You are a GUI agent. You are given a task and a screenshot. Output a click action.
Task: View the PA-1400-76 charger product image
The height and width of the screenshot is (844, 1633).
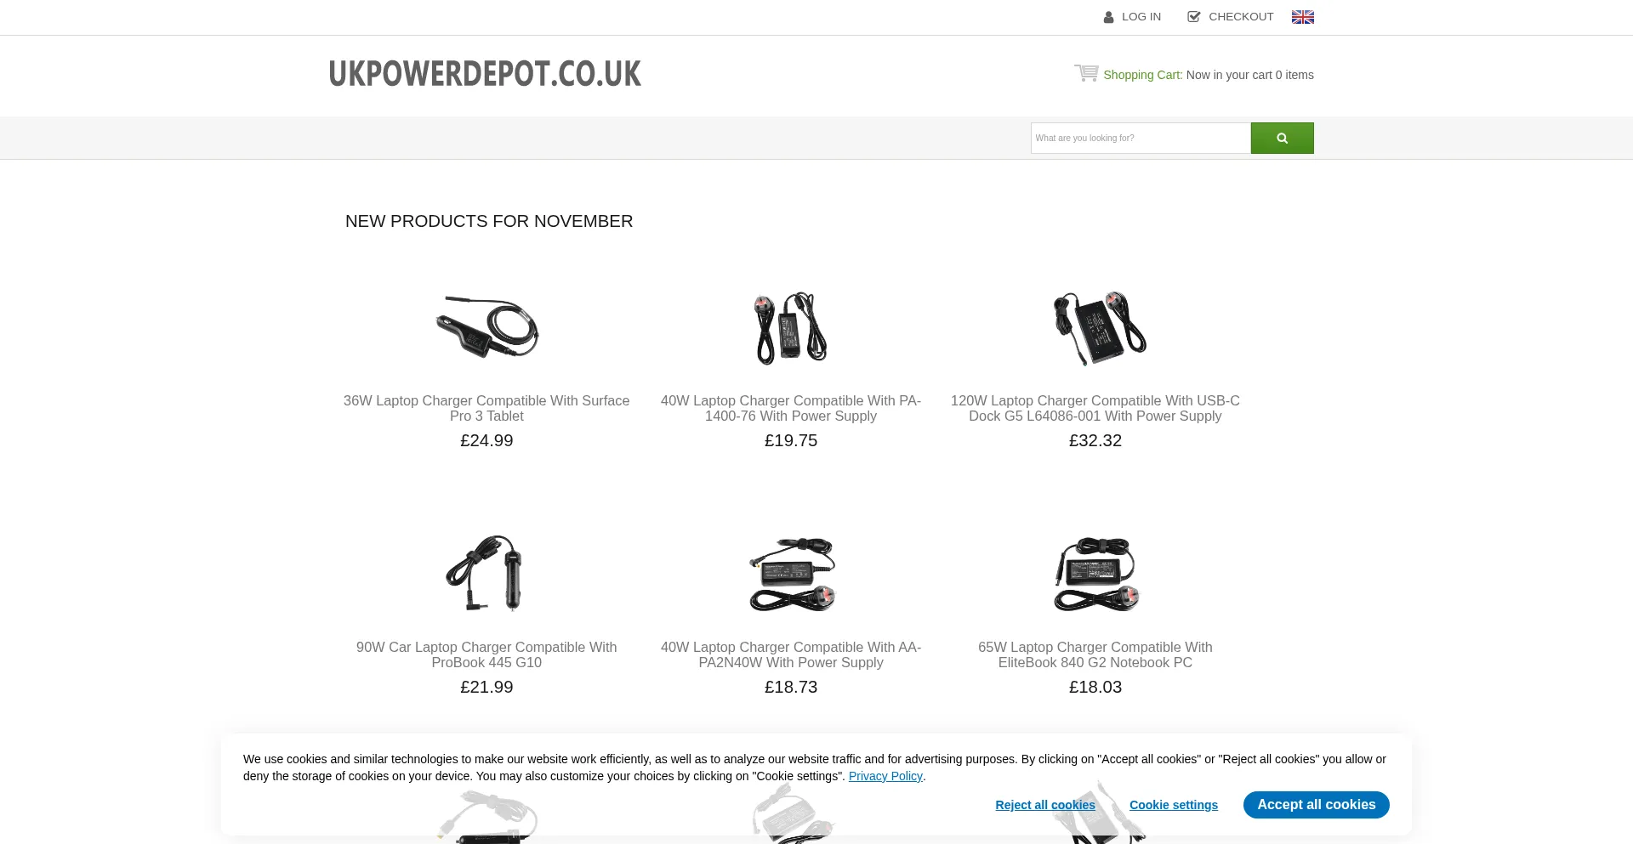pos(791,328)
